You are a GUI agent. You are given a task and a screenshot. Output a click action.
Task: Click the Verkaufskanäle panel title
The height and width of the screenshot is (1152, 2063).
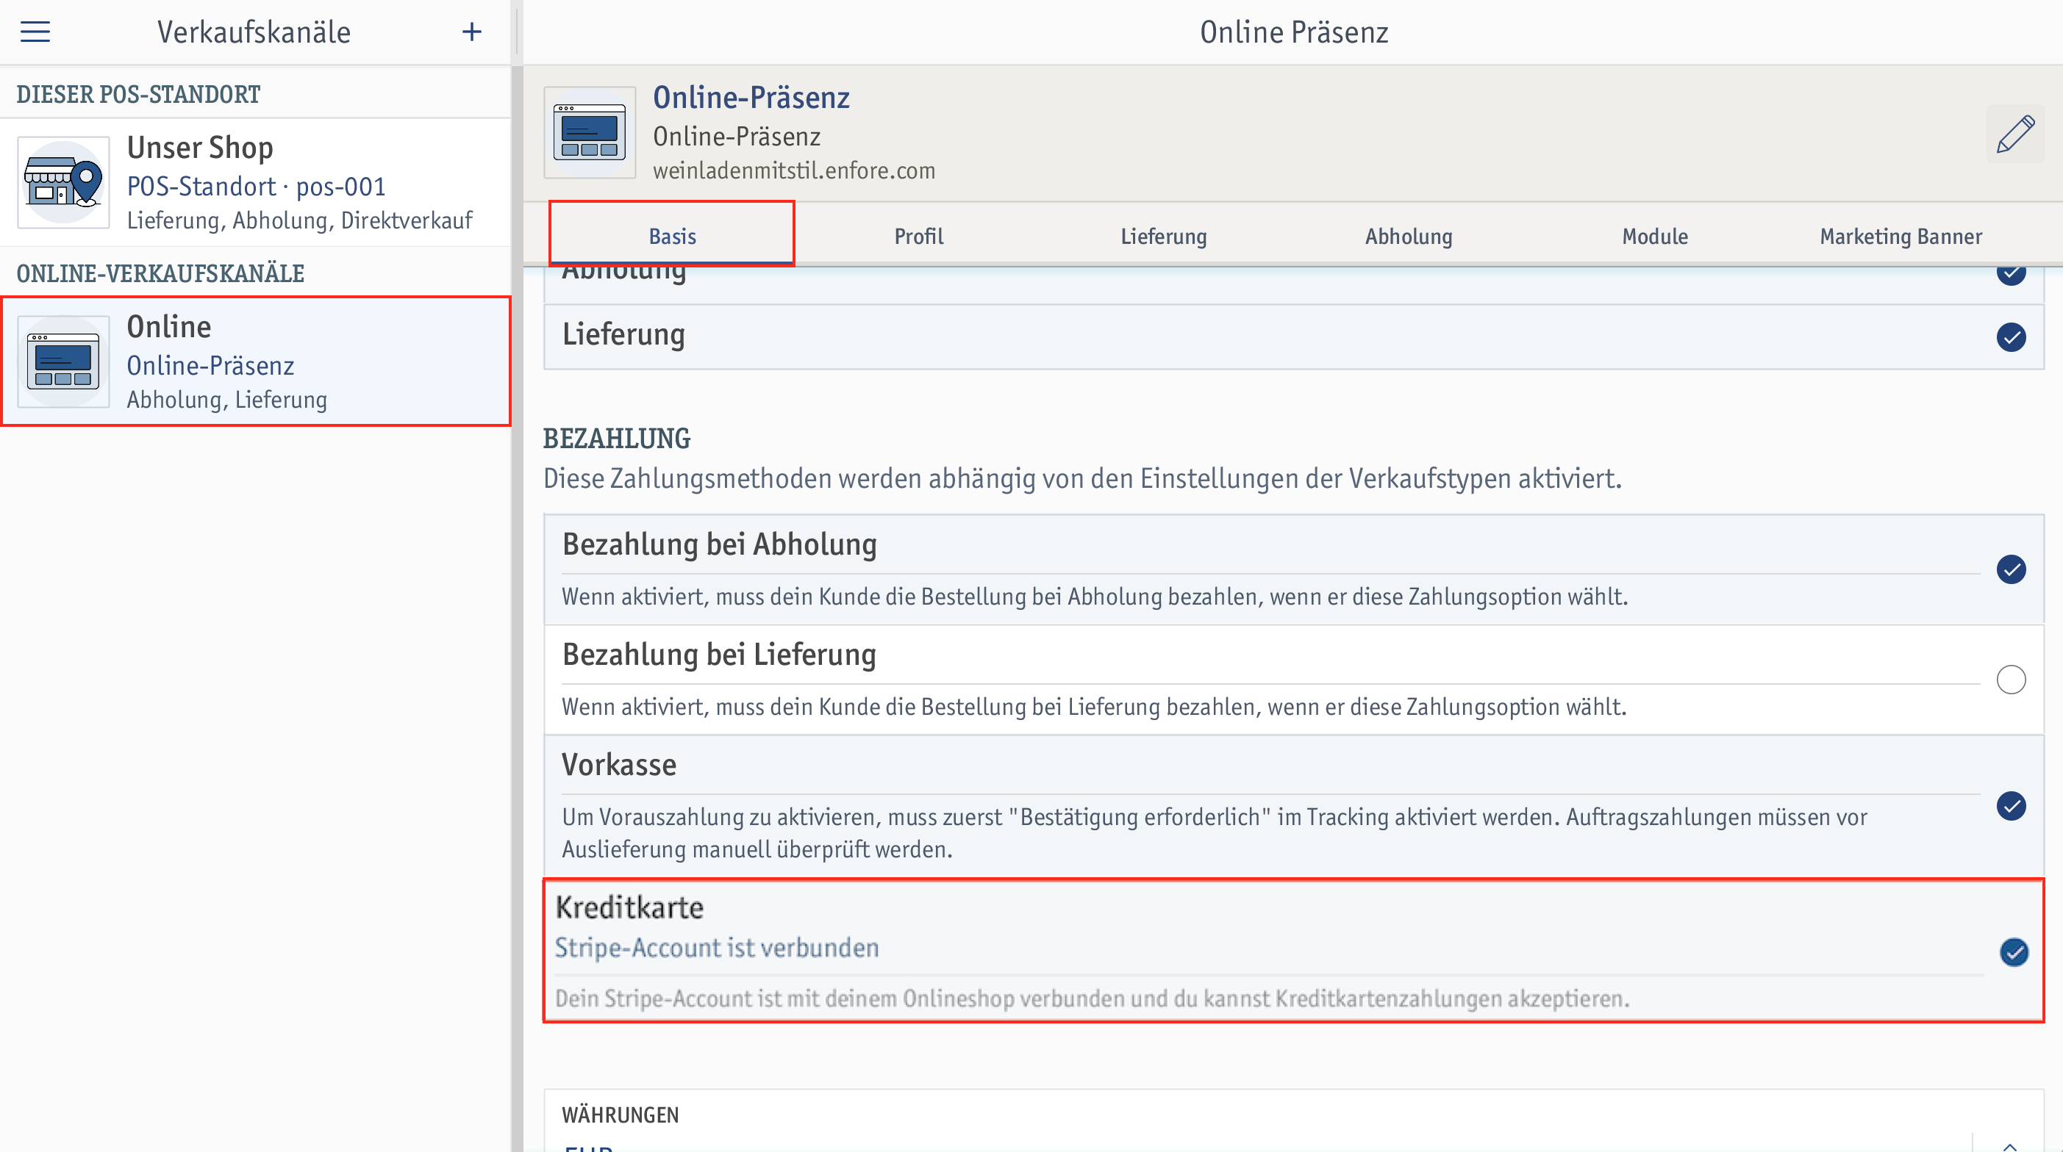254,32
